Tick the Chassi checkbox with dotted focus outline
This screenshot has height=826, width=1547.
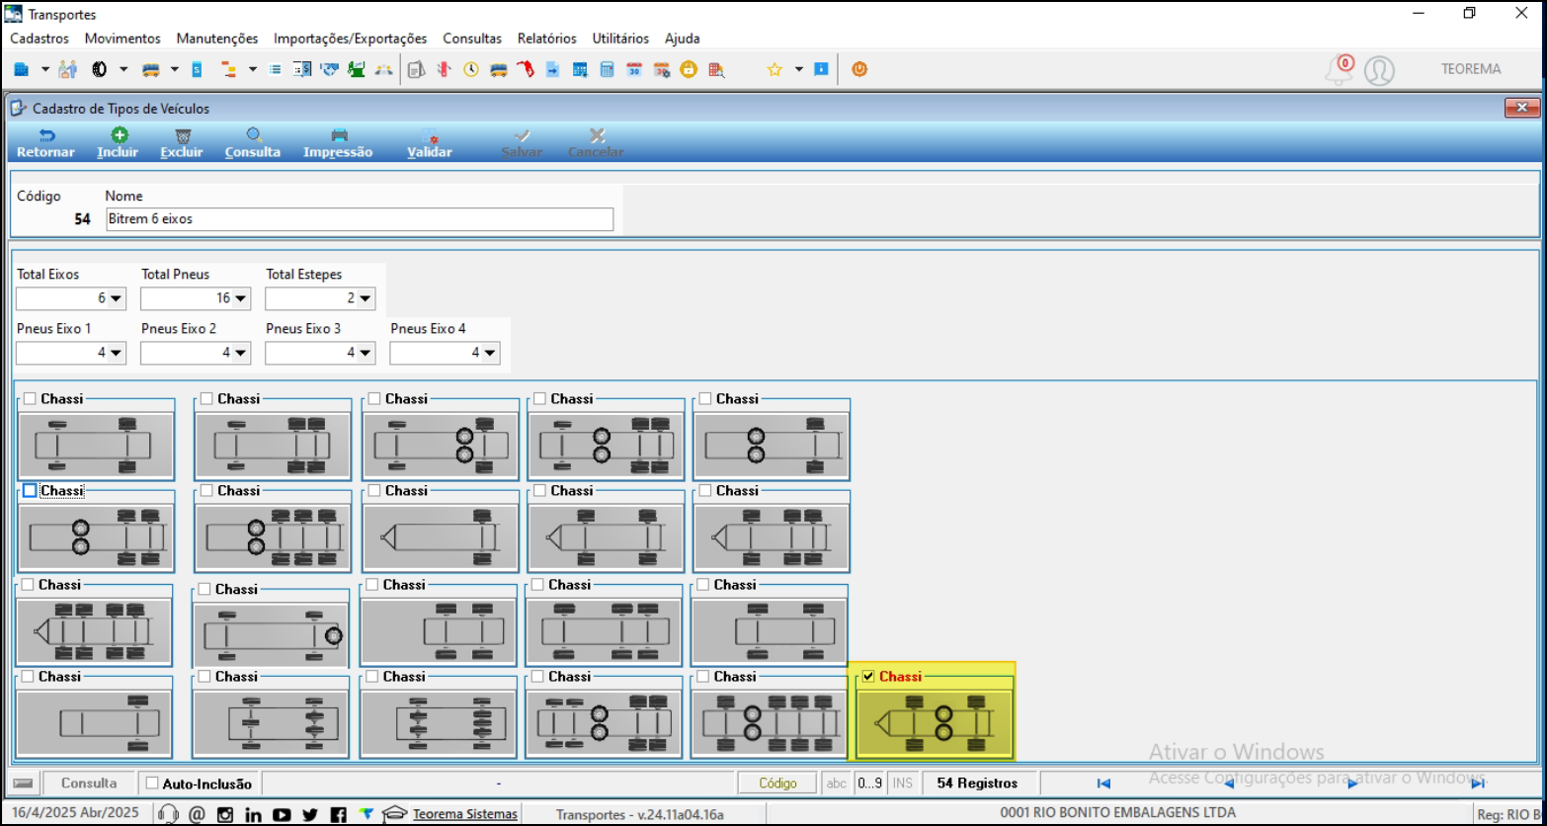click(x=31, y=491)
